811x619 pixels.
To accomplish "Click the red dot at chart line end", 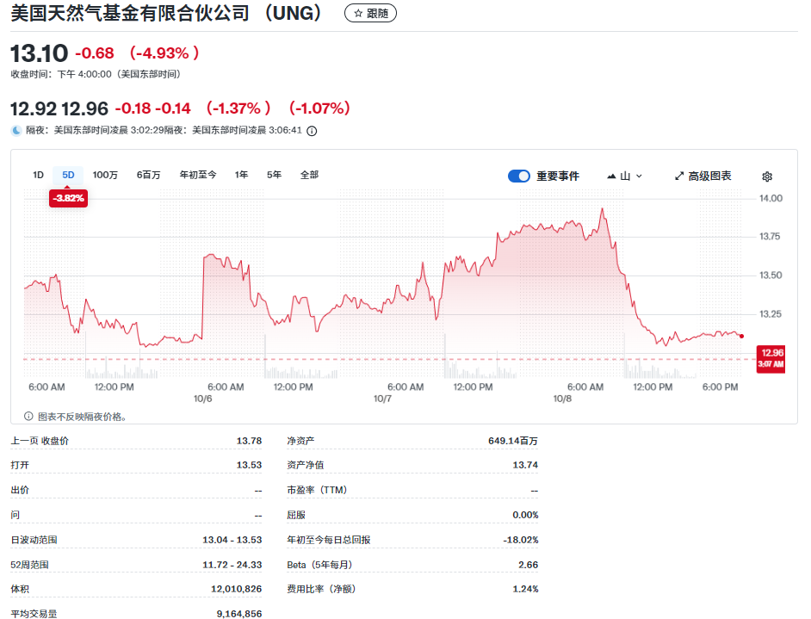I will coord(741,336).
